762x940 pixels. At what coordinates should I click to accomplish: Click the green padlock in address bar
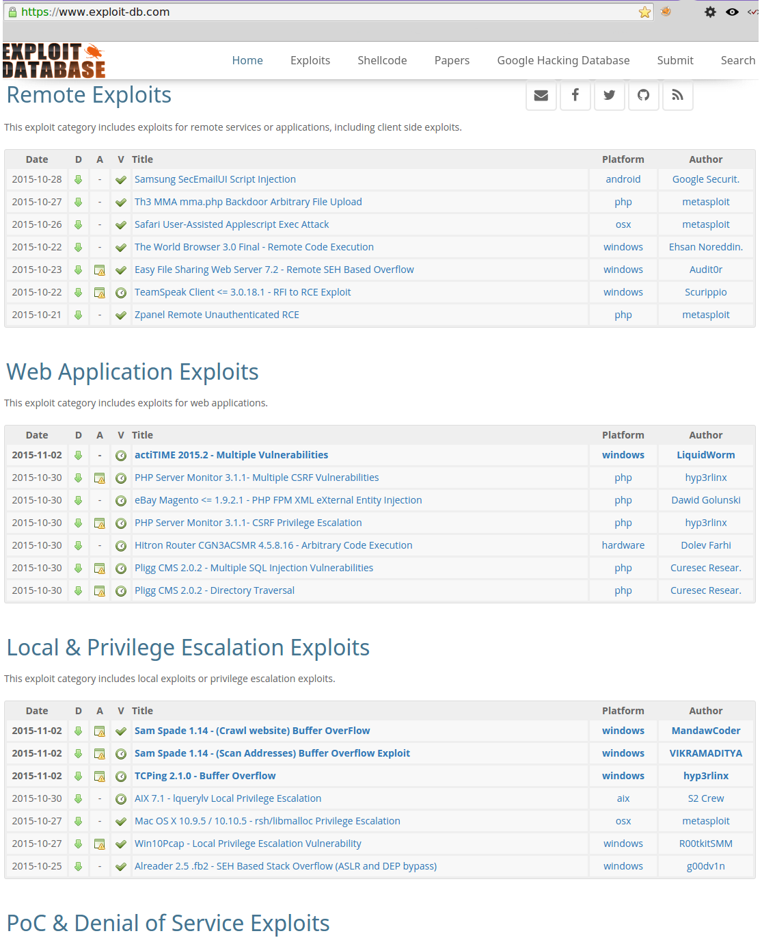tap(12, 12)
